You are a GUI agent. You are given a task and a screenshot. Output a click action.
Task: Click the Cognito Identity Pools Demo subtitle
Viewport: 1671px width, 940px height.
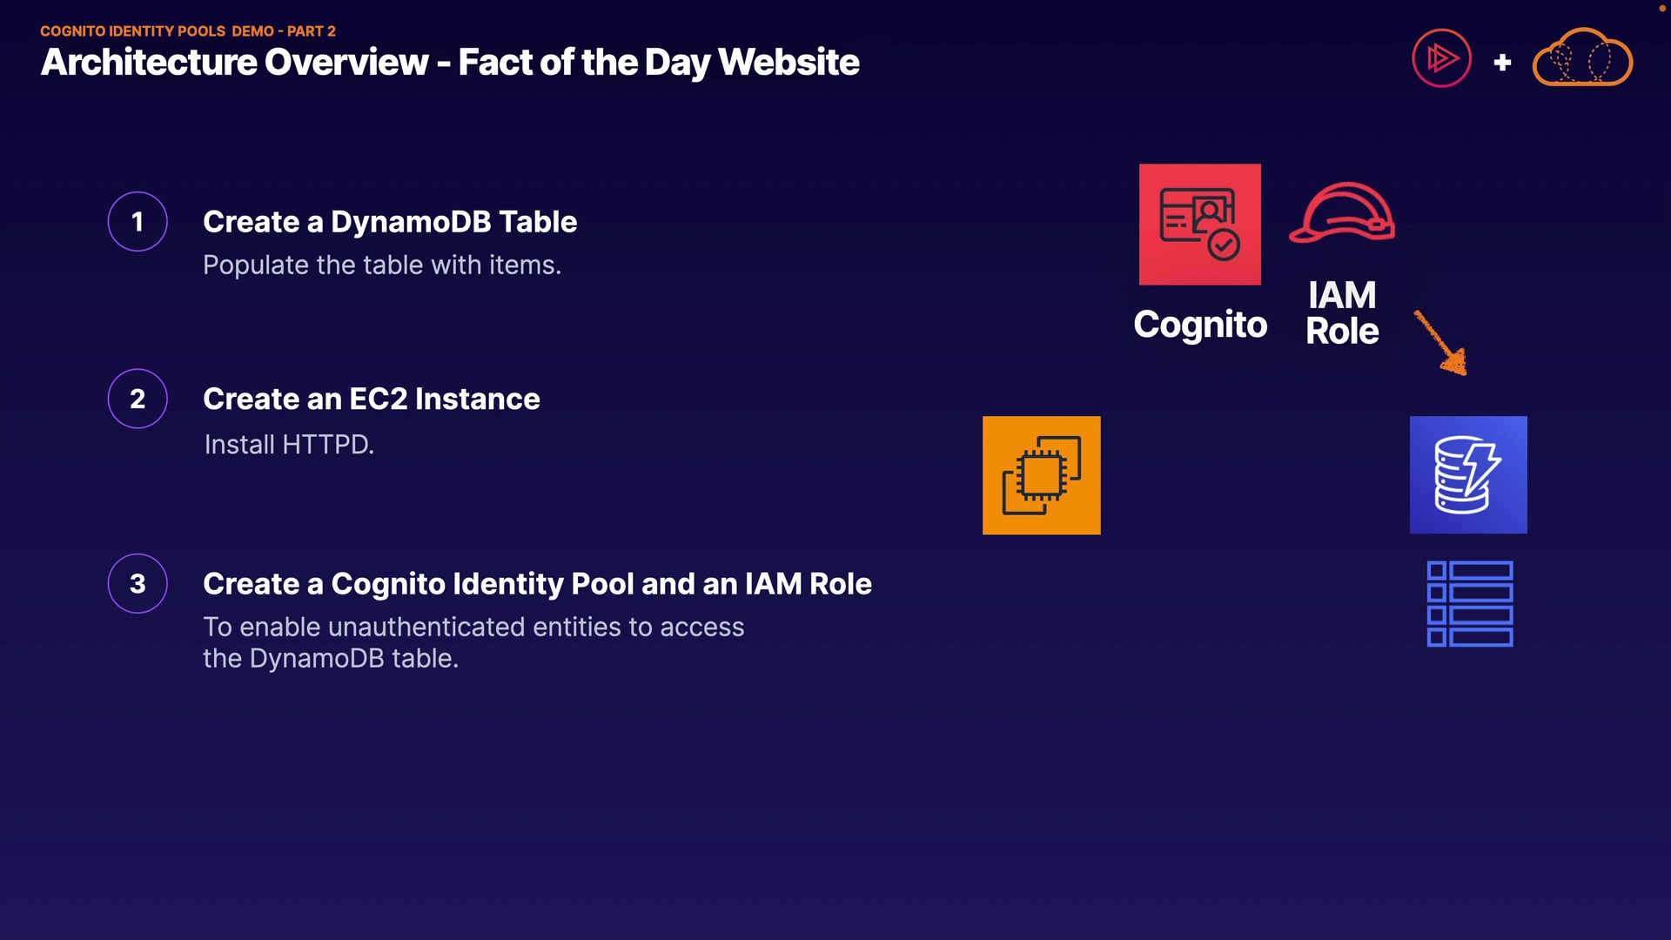[188, 31]
